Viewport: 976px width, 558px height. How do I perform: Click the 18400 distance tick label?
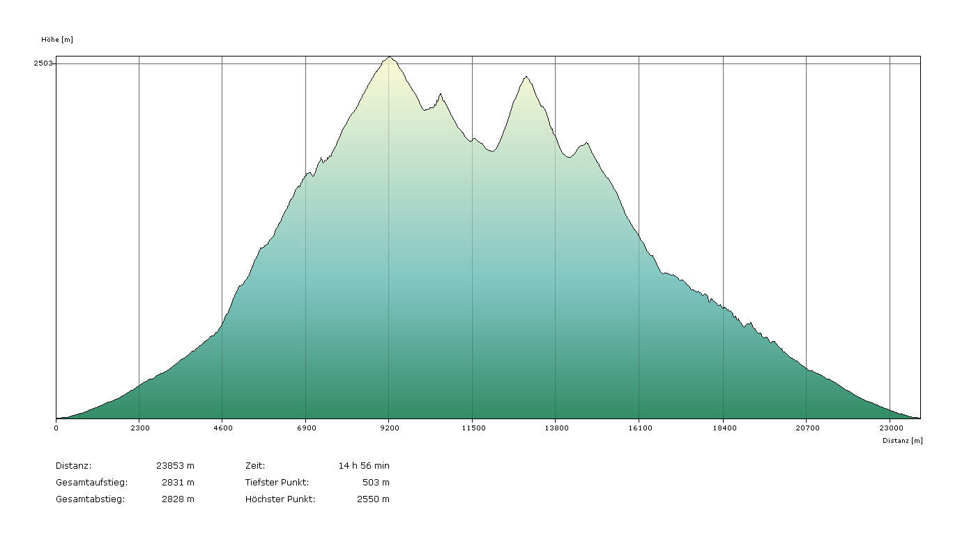point(724,428)
